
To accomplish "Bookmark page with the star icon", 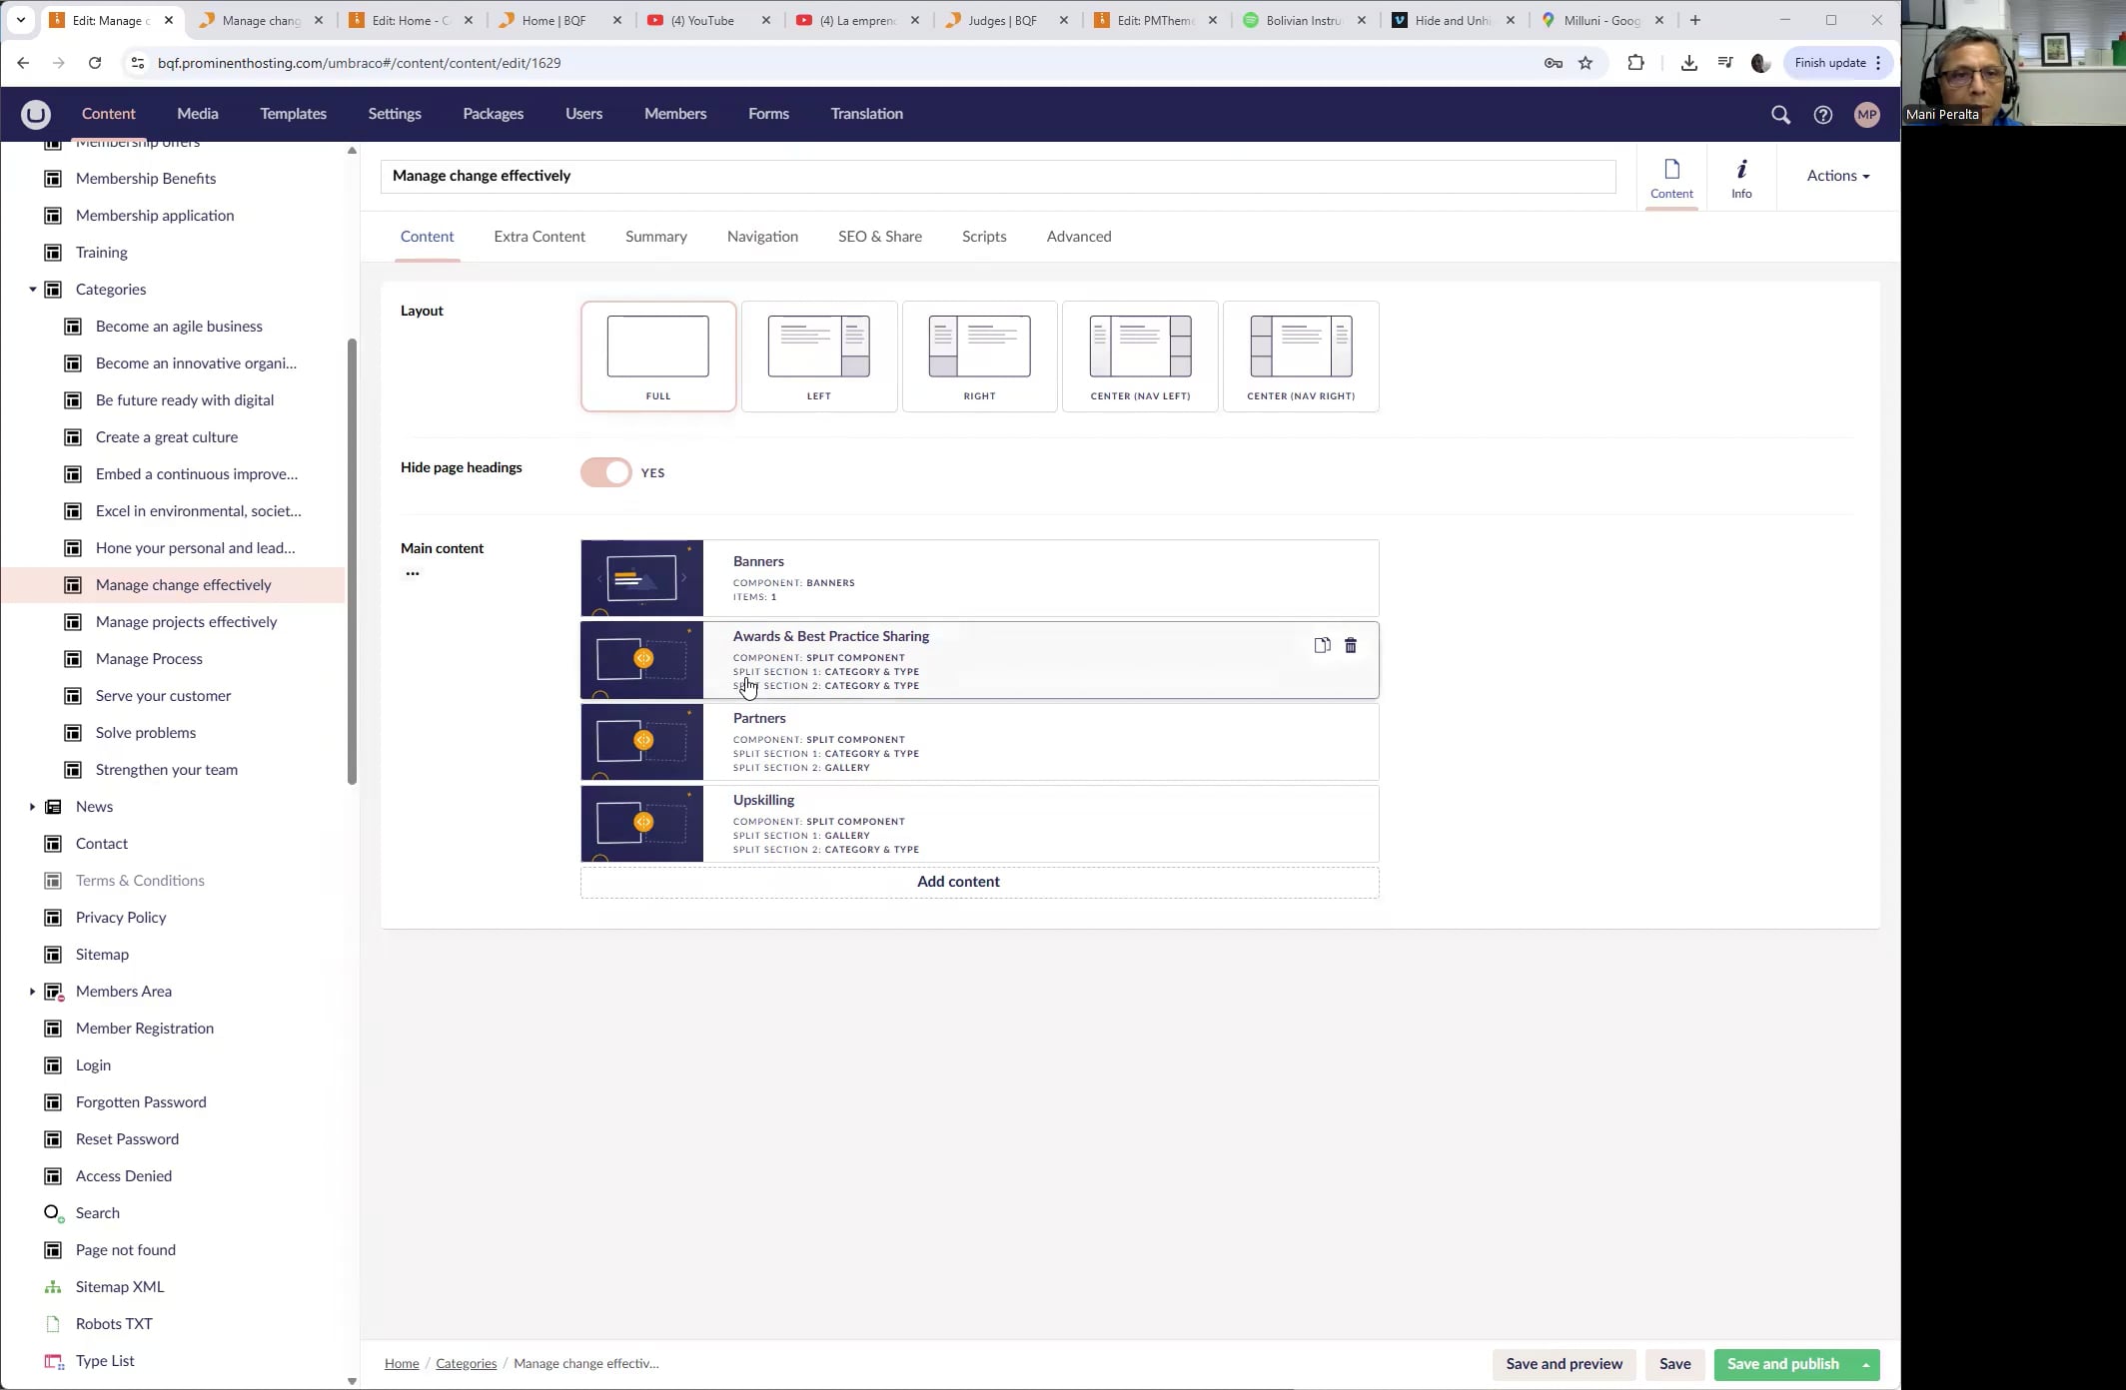I will click(x=1586, y=63).
